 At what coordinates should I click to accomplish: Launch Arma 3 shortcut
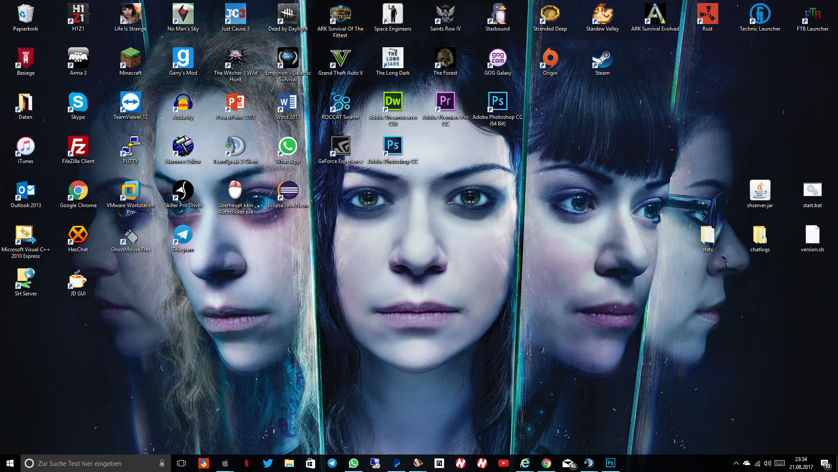(78, 62)
